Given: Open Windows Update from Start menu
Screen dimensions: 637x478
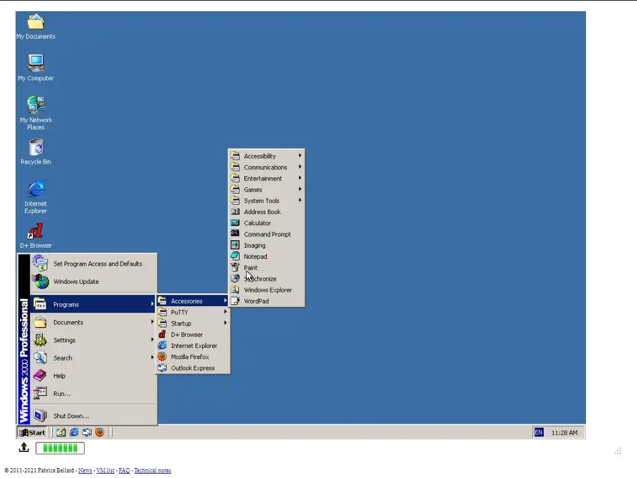Looking at the screenshot, I should (x=93, y=282).
